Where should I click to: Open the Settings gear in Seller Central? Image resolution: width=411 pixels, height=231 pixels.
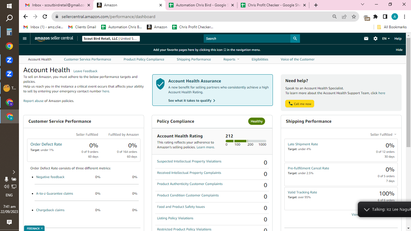coord(375,38)
